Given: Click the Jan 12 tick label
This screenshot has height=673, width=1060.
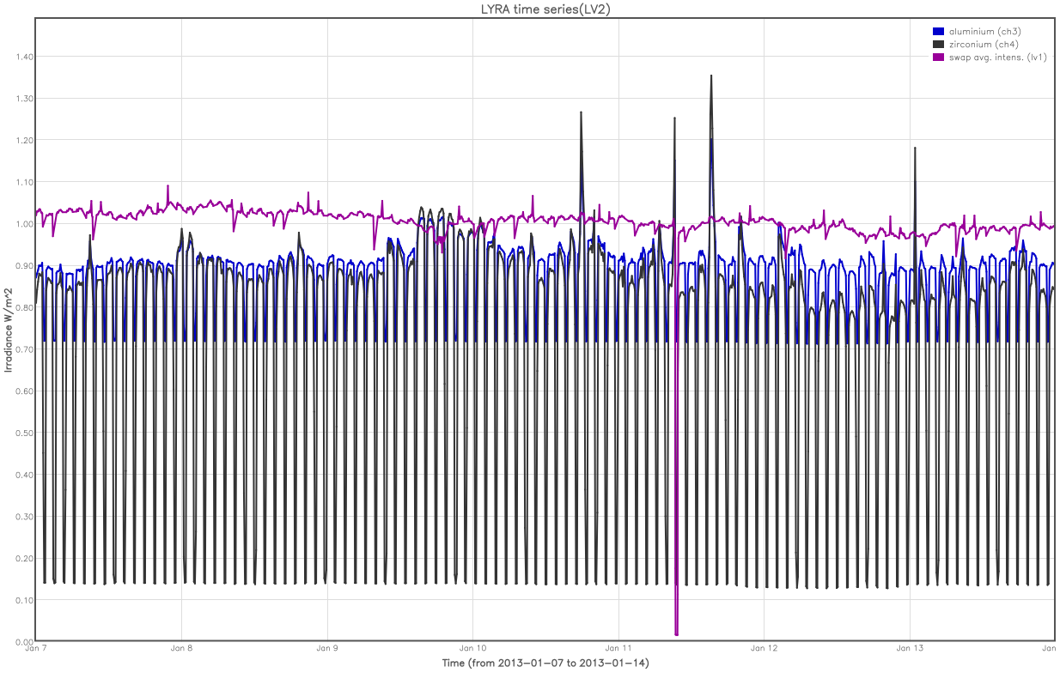Looking at the screenshot, I should pyautogui.click(x=765, y=649).
